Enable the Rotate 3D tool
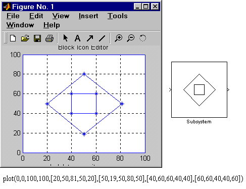Screen dimensions: 246x189 point(142,38)
